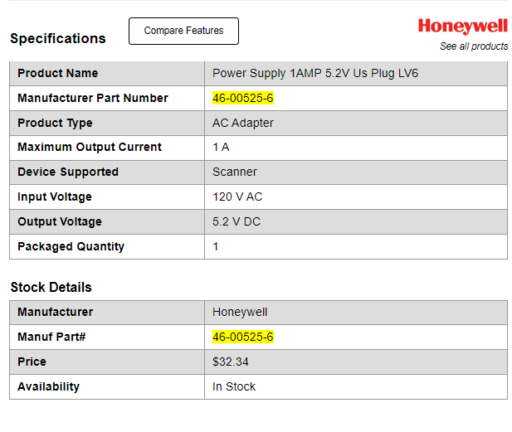Select the Scanner value
This screenshot has width=512, height=432.
tap(235, 172)
